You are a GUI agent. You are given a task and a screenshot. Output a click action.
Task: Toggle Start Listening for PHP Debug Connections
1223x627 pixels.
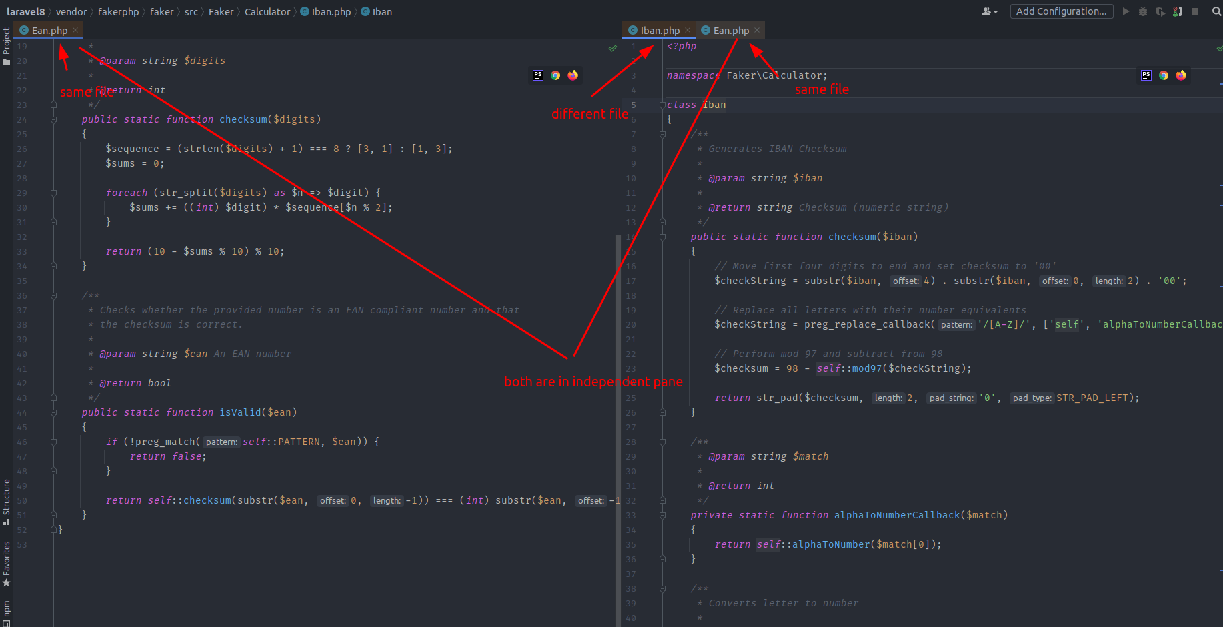click(1178, 11)
